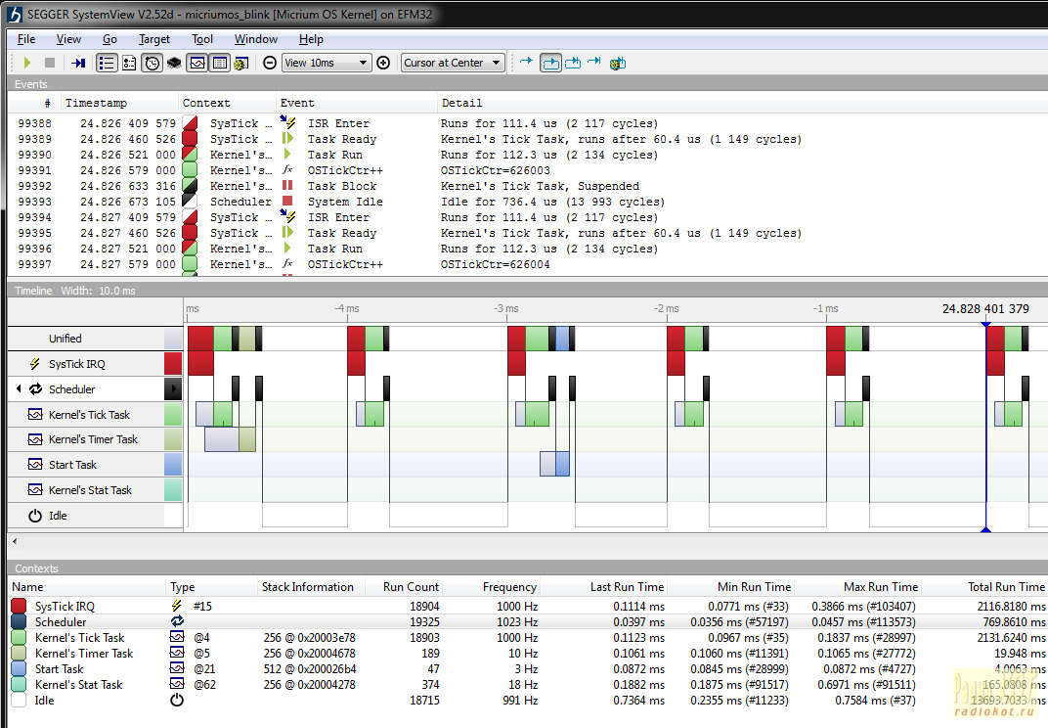The height and width of the screenshot is (728, 1048).
Task: Click the Event column header
Action: (357, 103)
